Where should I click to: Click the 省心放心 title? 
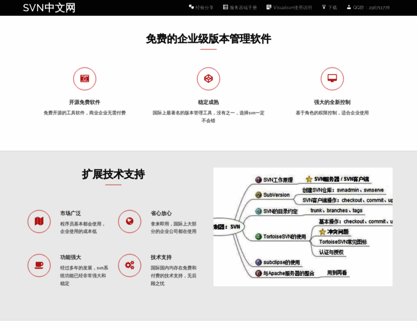(161, 213)
